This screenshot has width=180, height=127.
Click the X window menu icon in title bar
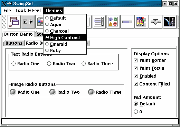click(4, 4)
